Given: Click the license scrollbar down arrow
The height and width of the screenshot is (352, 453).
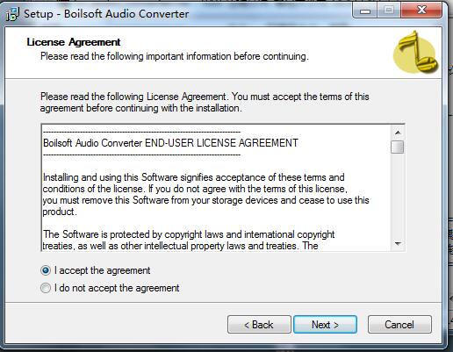Looking at the screenshot, I should click(x=398, y=243).
